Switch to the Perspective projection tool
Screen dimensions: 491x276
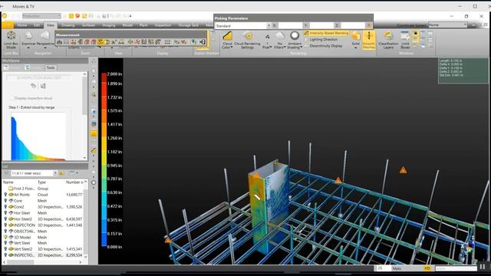45,38
